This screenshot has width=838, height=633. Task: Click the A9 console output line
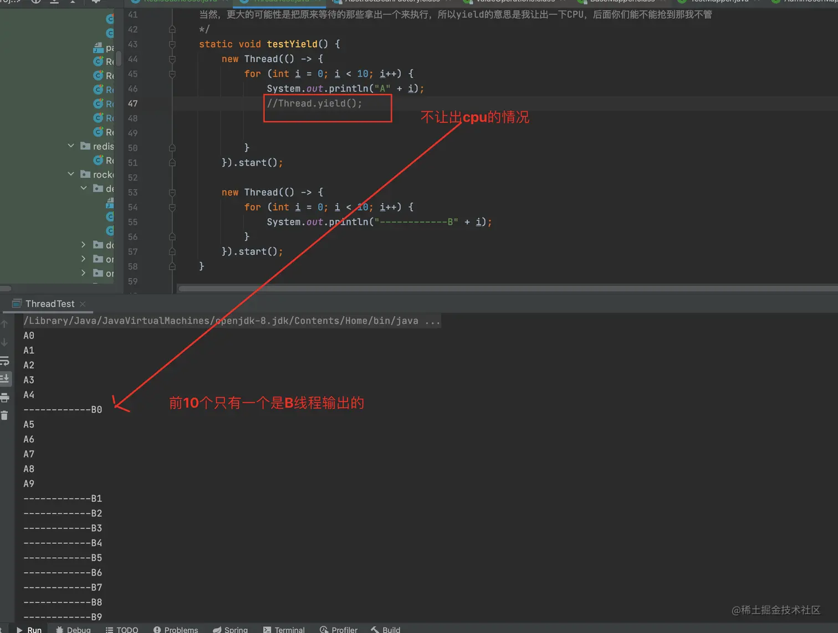click(29, 484)
